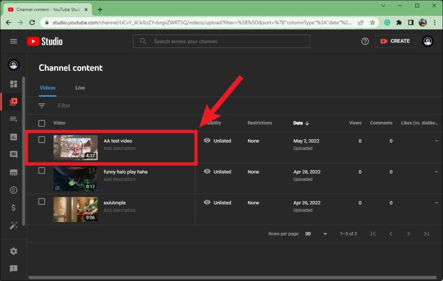
Task: Switch to the Videos tab
Action: (47, 87)
